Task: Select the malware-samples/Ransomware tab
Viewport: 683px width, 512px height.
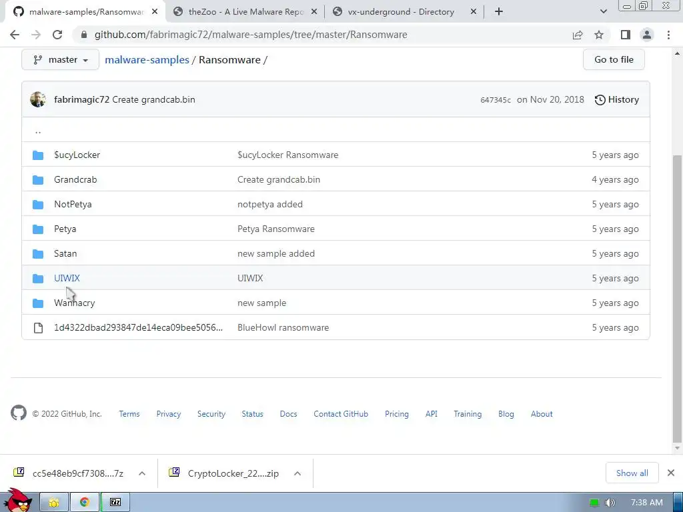Action: point(86,12)
